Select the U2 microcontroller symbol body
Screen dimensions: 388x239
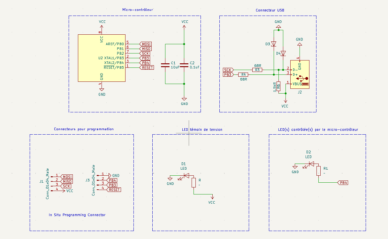tap(101, 58)
